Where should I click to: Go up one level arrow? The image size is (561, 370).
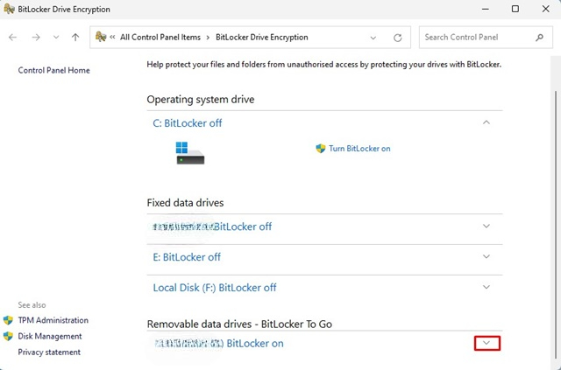pyautogui.click(x=75, y=37)
